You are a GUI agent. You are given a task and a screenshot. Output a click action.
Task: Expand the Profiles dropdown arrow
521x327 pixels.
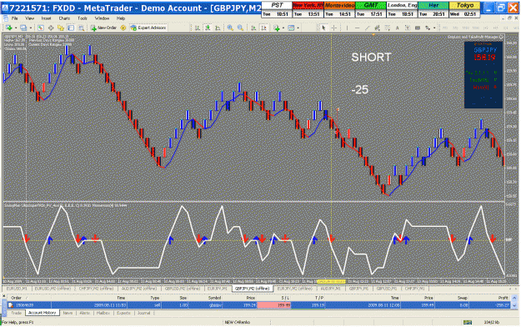pyautogui.click(x=31, y=28)
